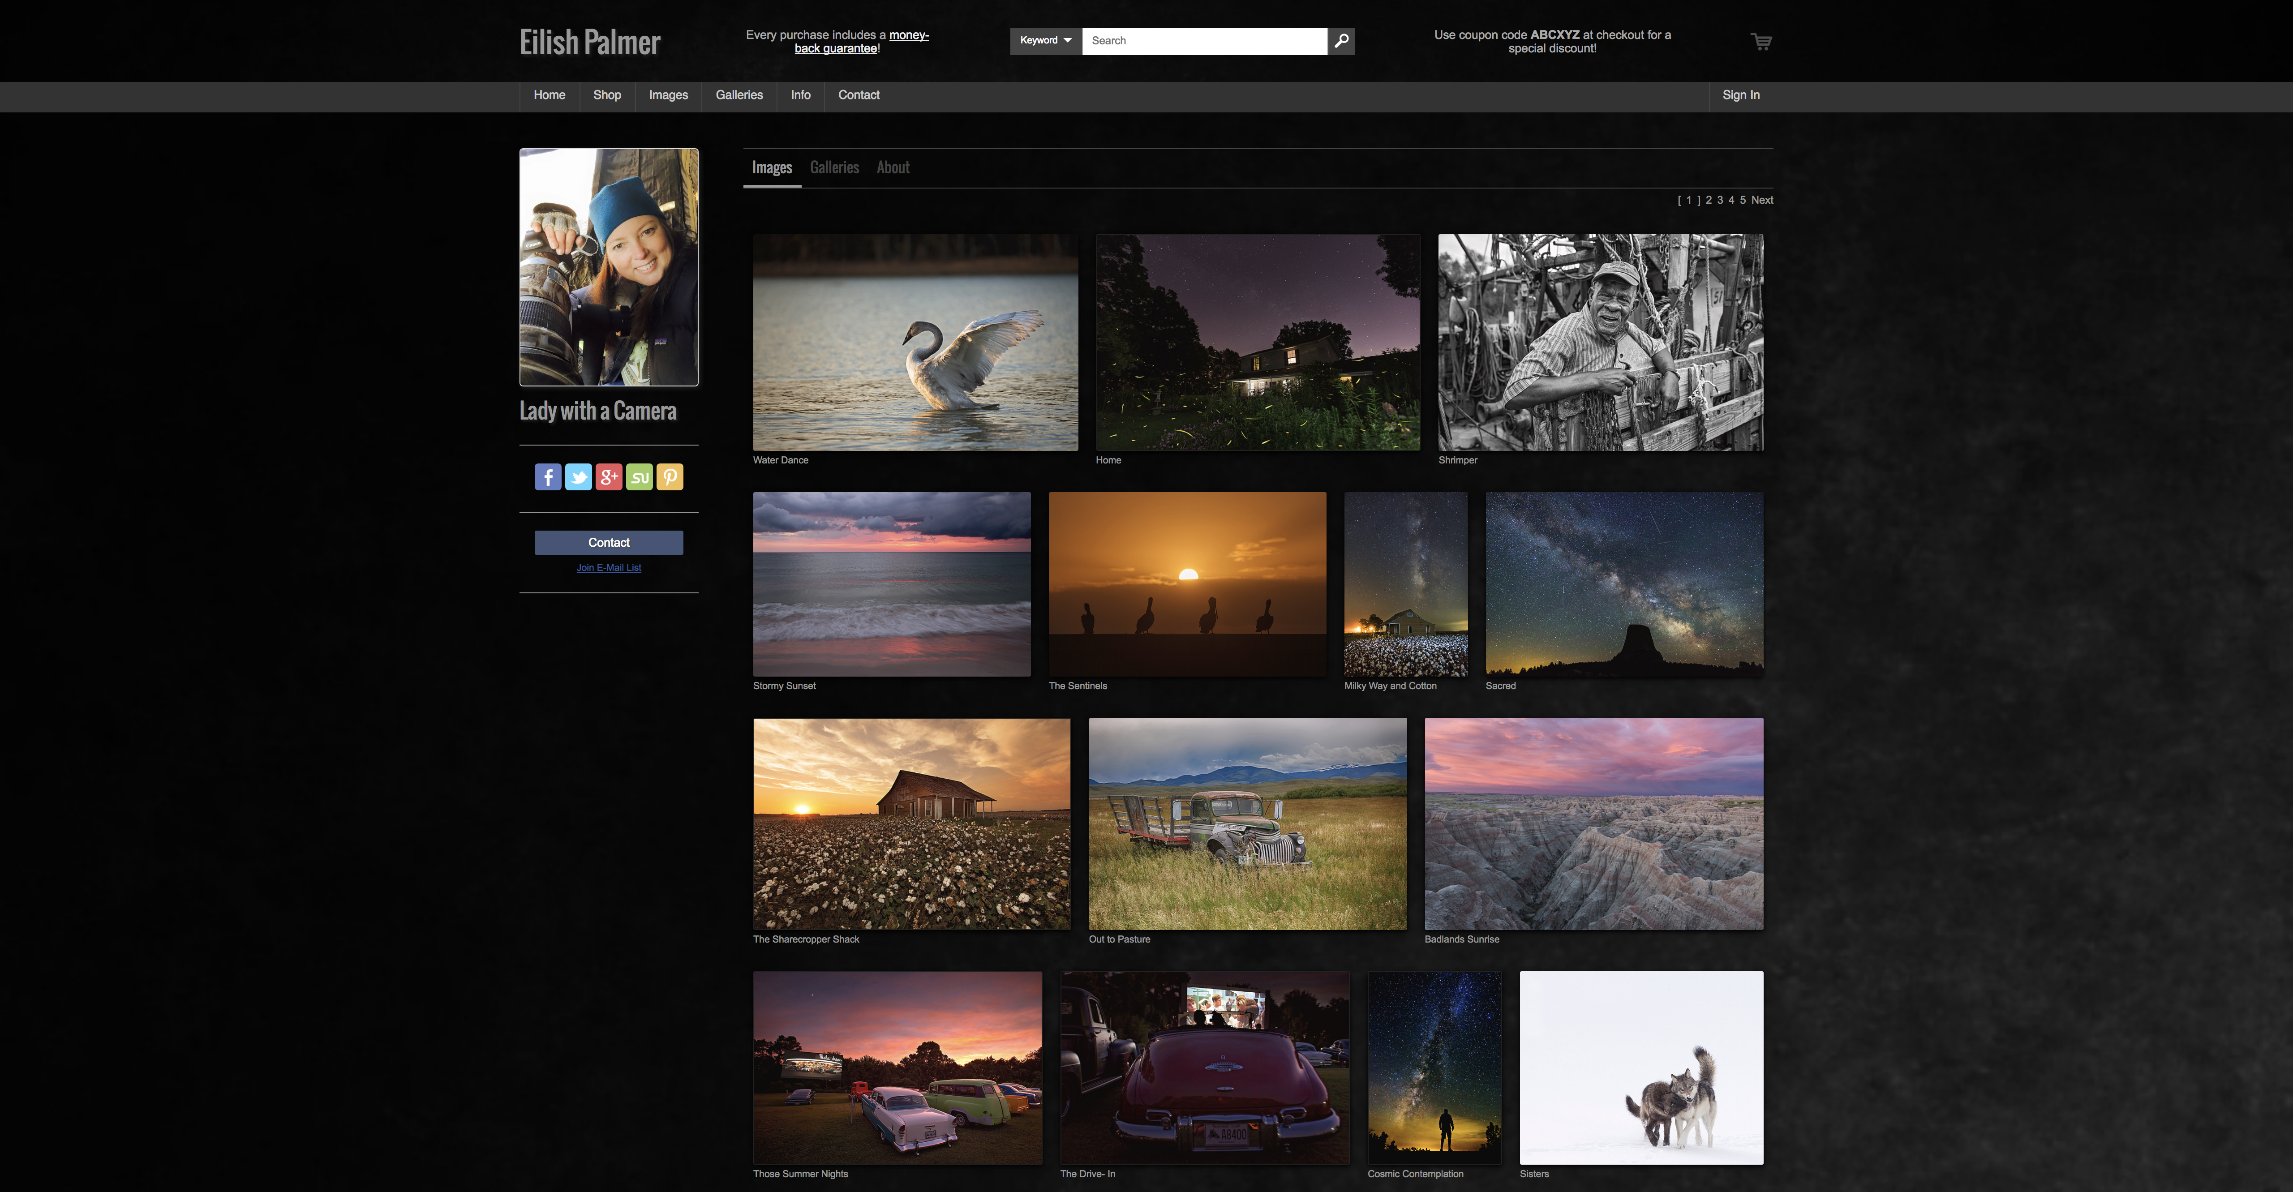The image size is (2293, 1192).
Task: Expand the Keyword search type dropdown
Action: (x=1045, y=41)
